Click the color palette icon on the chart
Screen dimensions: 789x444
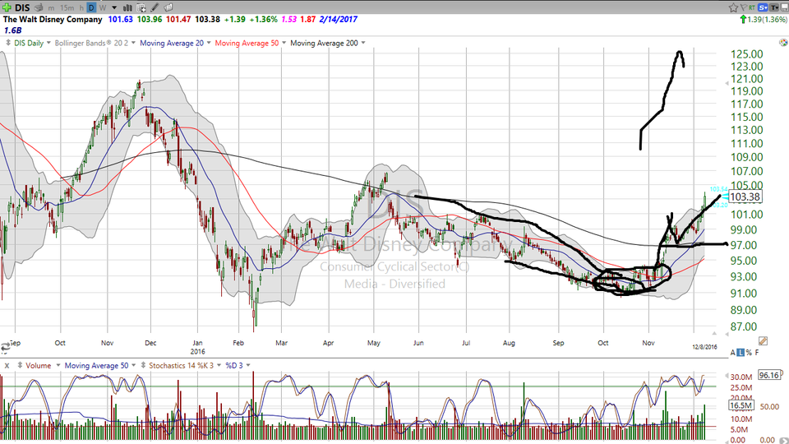(783, 43)
